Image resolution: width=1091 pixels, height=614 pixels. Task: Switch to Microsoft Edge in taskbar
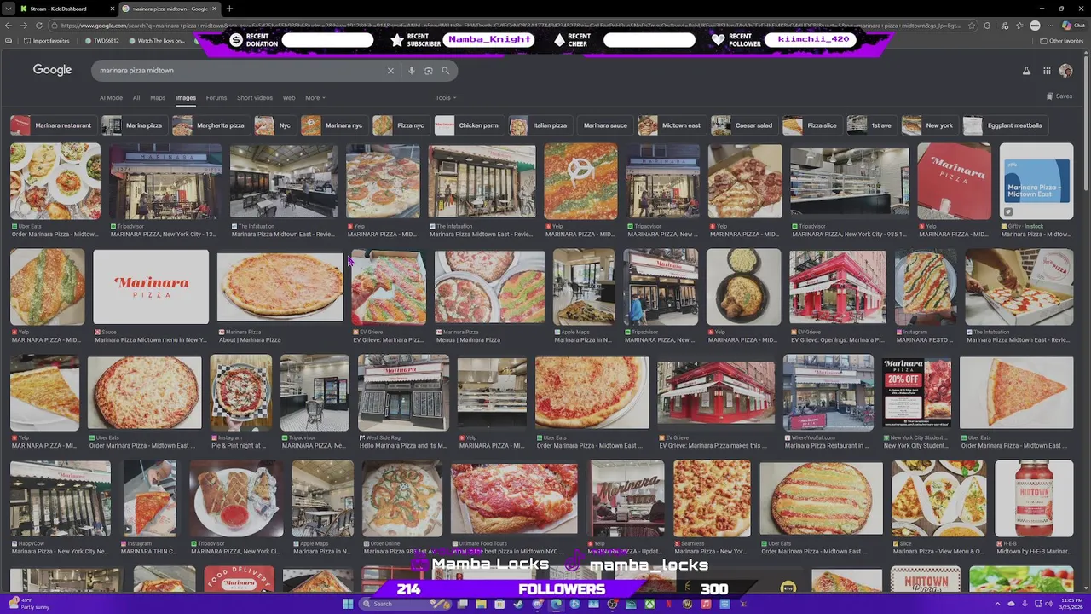click(556, 604)
